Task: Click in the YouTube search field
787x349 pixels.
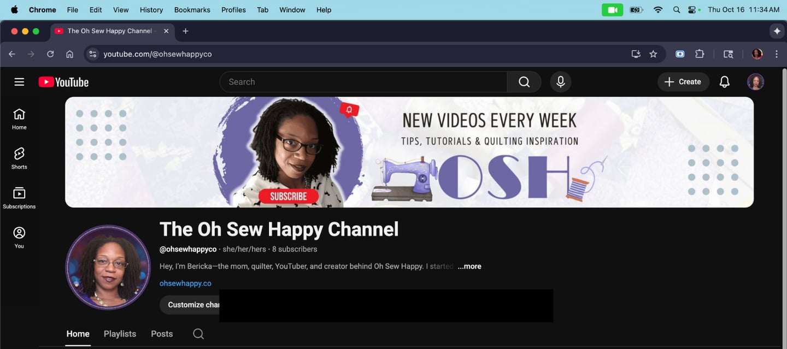Action: click(x=363, y=82)
